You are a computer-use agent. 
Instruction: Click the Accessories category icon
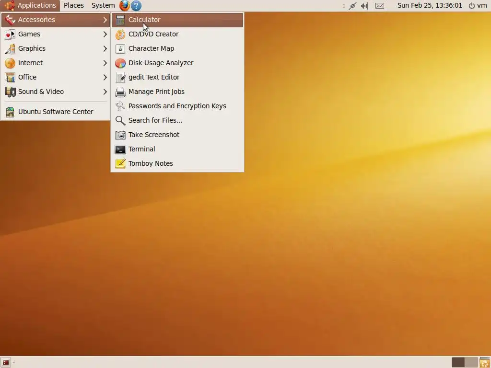pos(10,20)
